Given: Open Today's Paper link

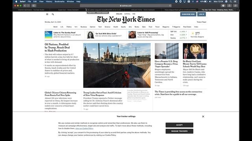Looking at the screenshot, I should click(201, 22).
